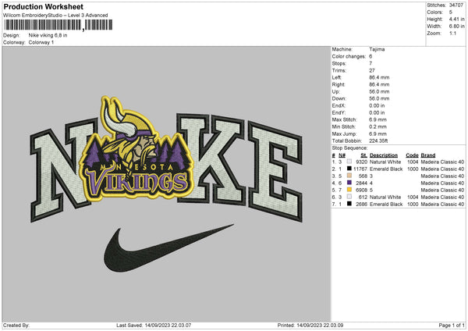Click the "Right:" measurement value
This screenshot has height=331, width=468.
(x=379, y=84)
